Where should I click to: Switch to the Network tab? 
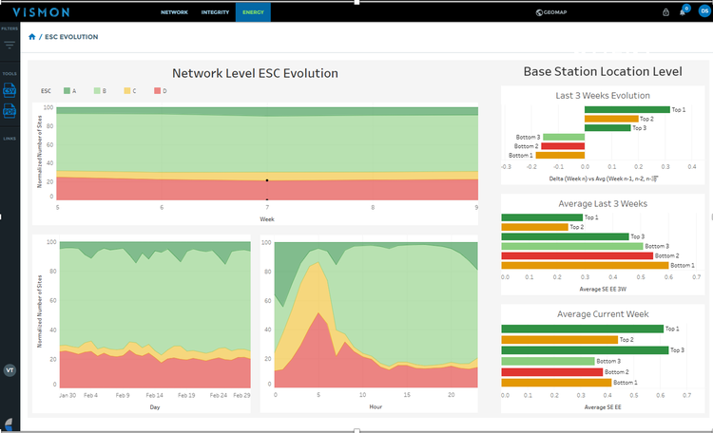pos(174,12)
